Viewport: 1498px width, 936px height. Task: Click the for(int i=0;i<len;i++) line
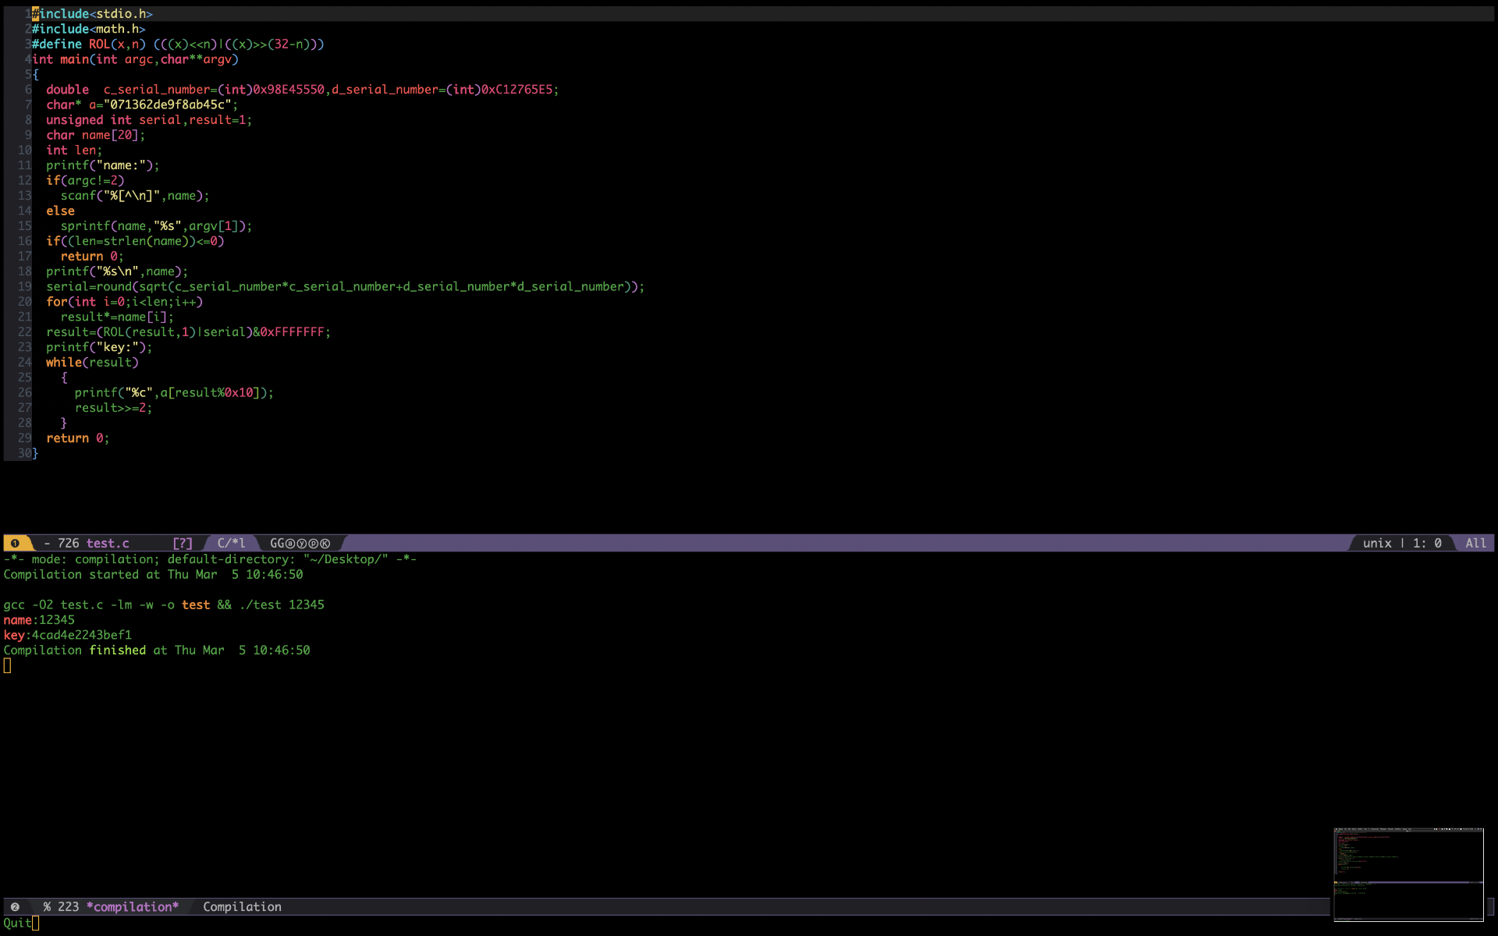(124, 302)
